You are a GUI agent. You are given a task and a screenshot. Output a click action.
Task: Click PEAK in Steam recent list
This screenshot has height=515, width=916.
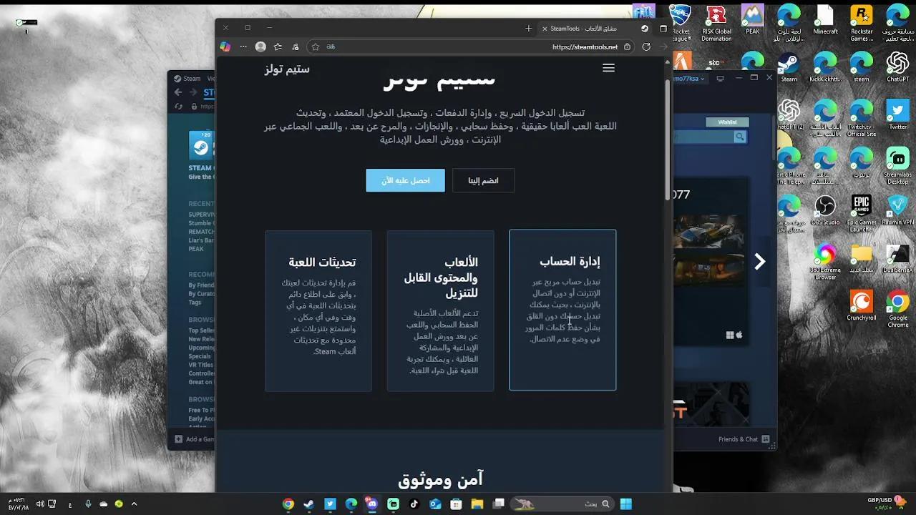coord(196,249)
